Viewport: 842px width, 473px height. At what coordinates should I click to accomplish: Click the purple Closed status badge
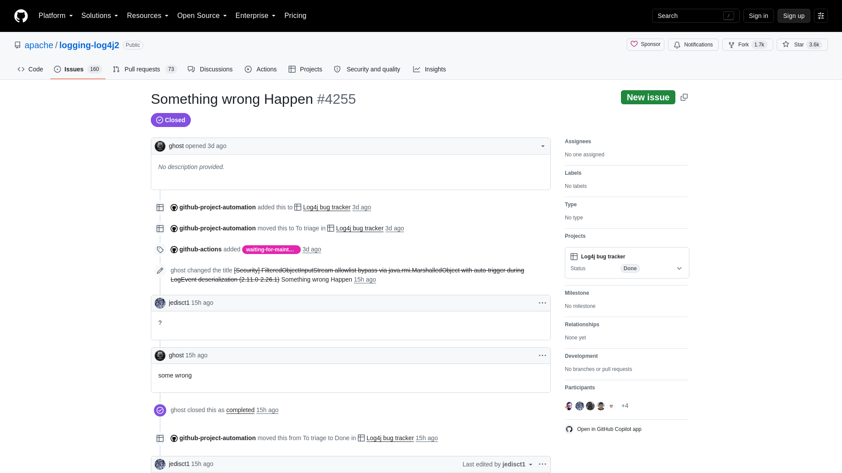coord(171,120)
